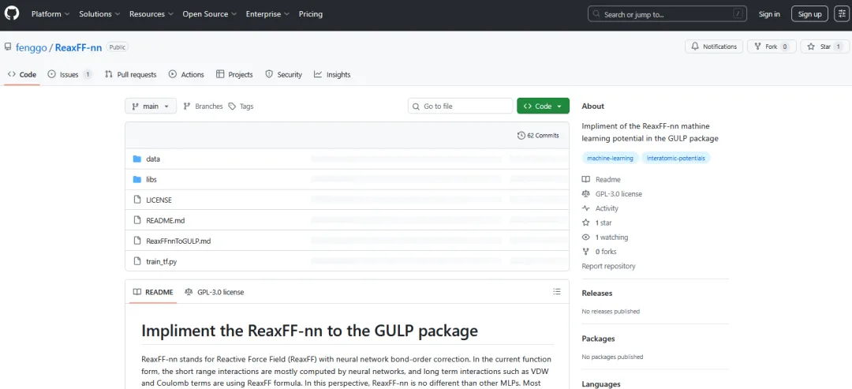Open the libs folder name
This screenshot has width=852, height=389.
(151, 179)
